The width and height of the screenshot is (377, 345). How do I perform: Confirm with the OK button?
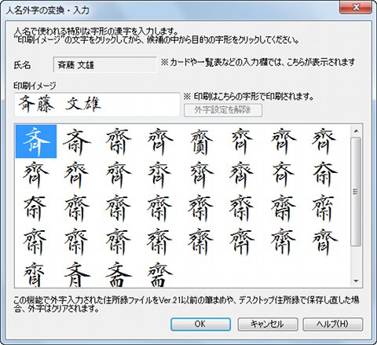pyautogui.click(x=200, y=324)
